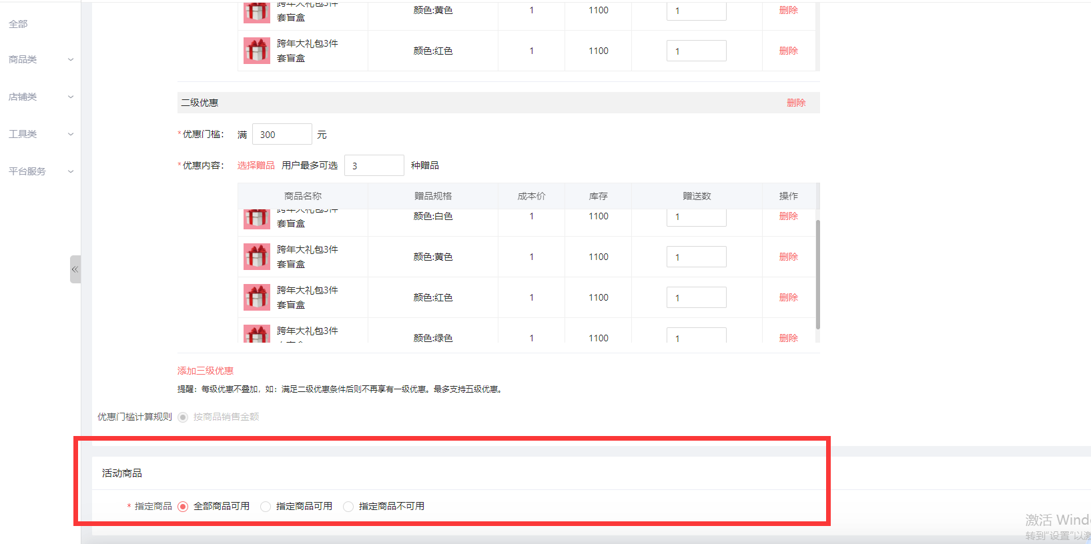Screen dimensions: 1091x544
Task: Expand 店铺类 sidebar menu
Action: pos(40,97)
